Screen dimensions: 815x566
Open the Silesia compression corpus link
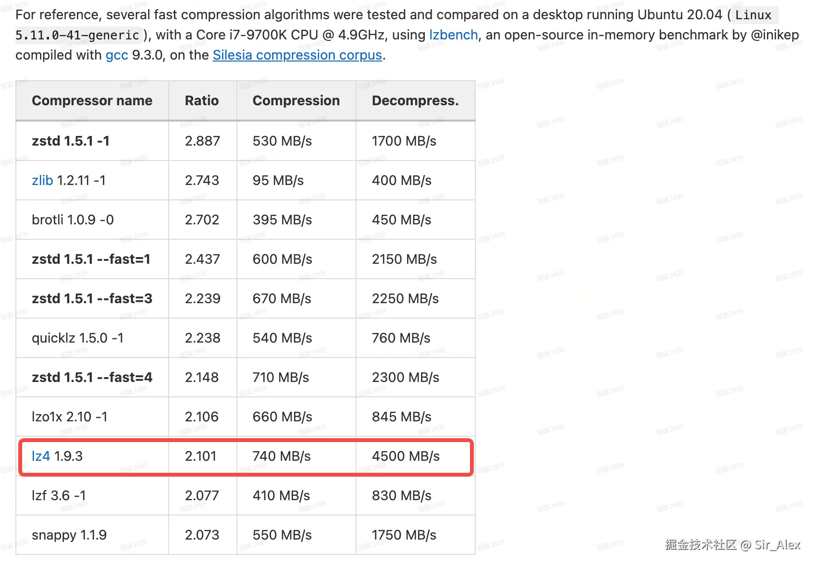pos(297,55)
